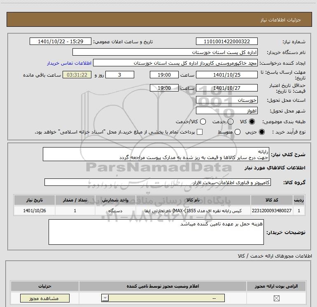Select the جزیی purchase type radio
The width and height of the screenshot is (317, 307).
coord(261,132)
